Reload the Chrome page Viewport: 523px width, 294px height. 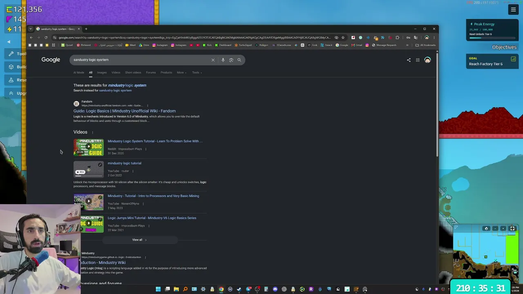(46, 38)
